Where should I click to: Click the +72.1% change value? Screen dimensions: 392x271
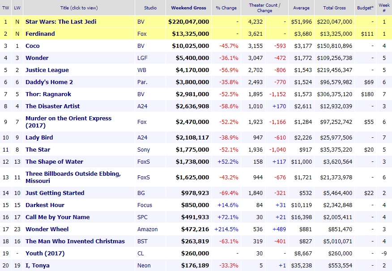(x=228, y=217)
